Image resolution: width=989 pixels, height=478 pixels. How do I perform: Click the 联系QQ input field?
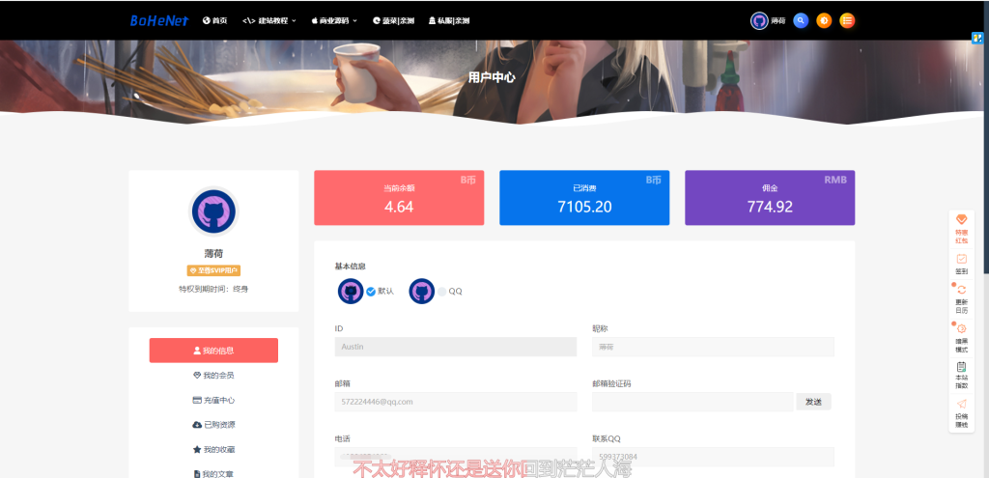pos(713,457)
